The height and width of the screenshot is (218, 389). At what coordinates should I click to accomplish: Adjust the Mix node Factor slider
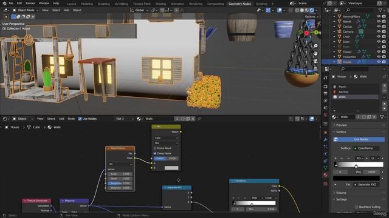pos(166,159)
